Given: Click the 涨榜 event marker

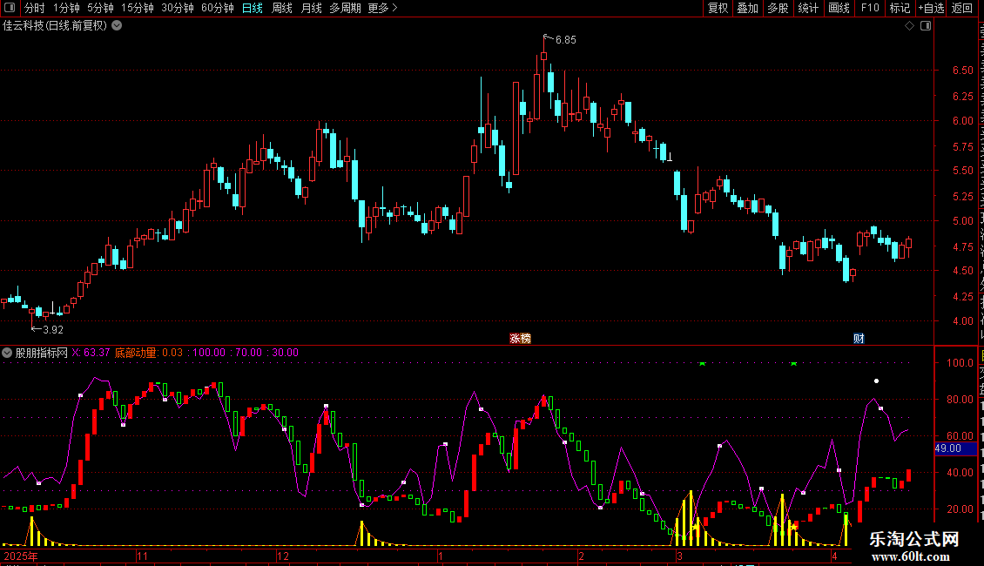Looking at the screenshot, I should (520, 338).
